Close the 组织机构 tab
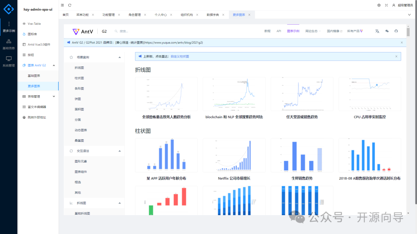The image size is (417, 234). (x=197, y=15)
